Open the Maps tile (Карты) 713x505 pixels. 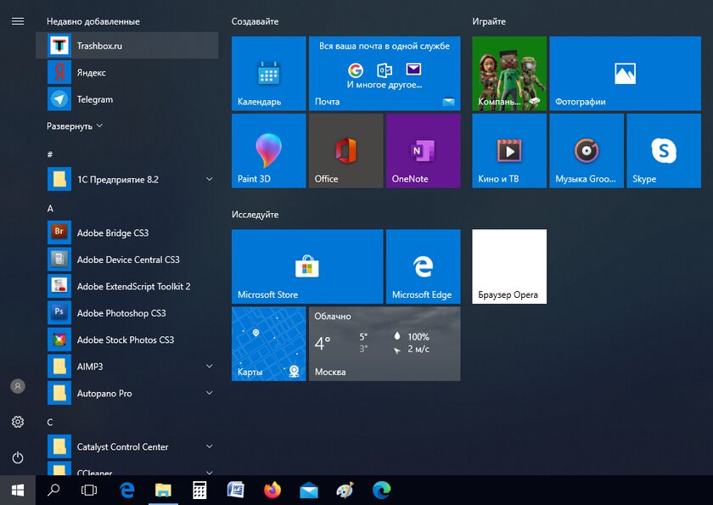coord(269,344)
